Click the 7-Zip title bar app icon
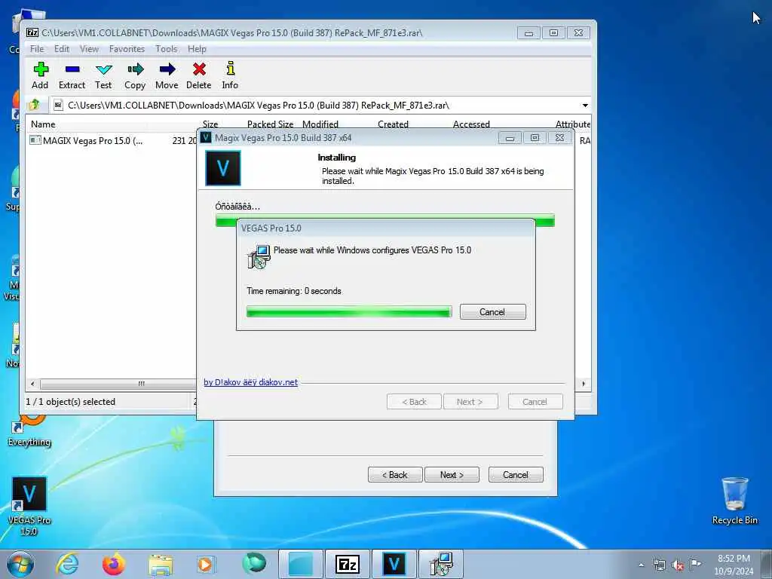This screenshot has width=772, height=579. [32, 32]
